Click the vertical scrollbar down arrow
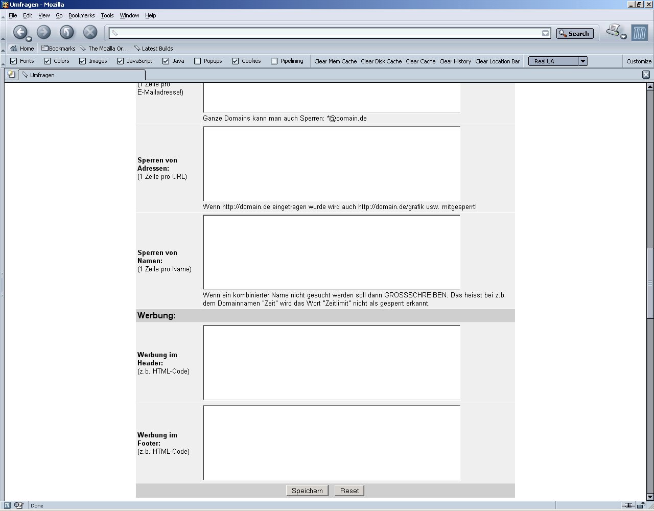654x511 pixels. click(x=650, y=497)
